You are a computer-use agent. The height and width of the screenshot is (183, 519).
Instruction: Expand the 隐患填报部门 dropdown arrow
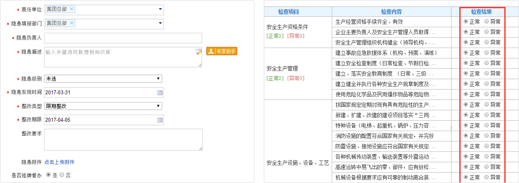(x=160, y=23)
